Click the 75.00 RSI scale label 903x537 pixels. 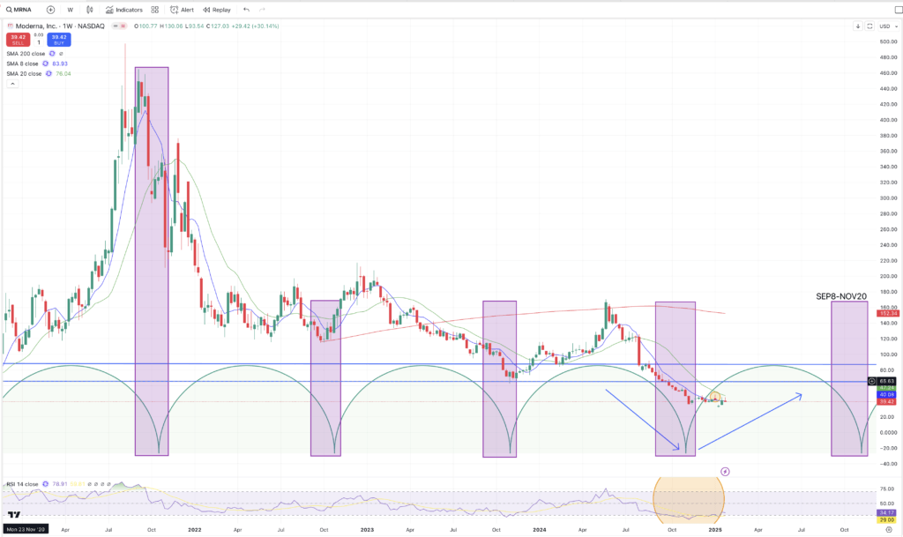[x=887, y=489]
